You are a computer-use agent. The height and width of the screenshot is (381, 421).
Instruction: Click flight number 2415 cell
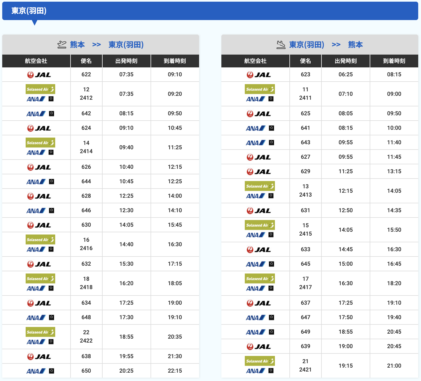[306, 234]
